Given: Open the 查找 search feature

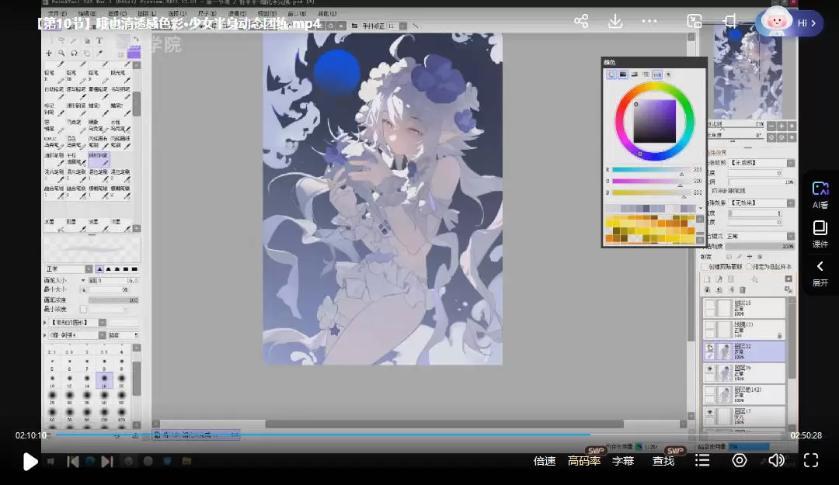Looking at the screenshot, I should click(x=663, y=461).
